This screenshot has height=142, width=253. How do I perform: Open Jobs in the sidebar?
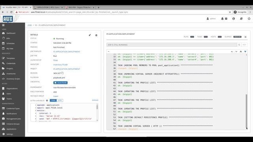(x=8, y=38)
